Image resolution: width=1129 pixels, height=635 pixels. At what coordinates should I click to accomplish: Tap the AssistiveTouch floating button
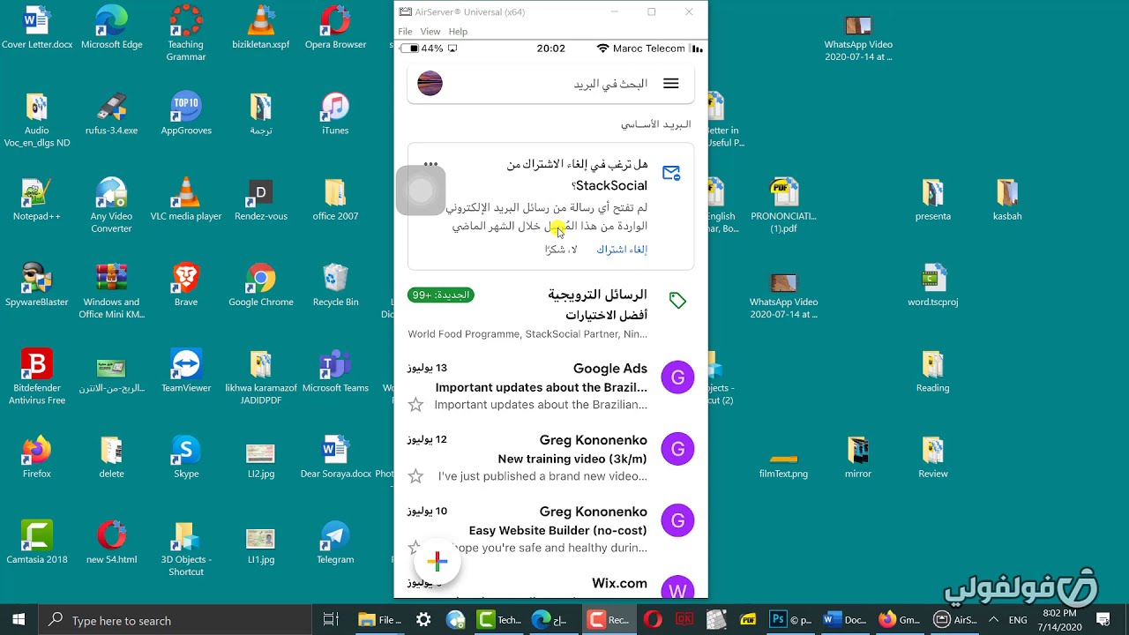point(421,190)
